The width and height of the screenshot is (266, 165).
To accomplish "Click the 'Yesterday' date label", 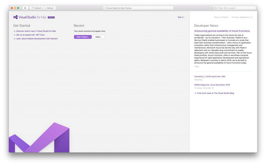I will [x=198, y=80].
